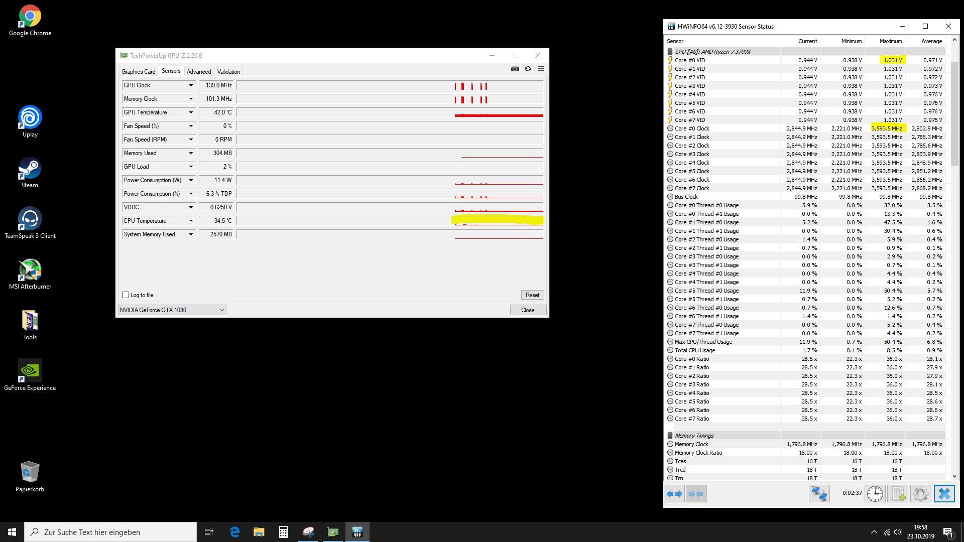This screenshot has height=542, width=964.
Task: Open HWiNFO remote network monitors icon
Action: pos(819,494)
